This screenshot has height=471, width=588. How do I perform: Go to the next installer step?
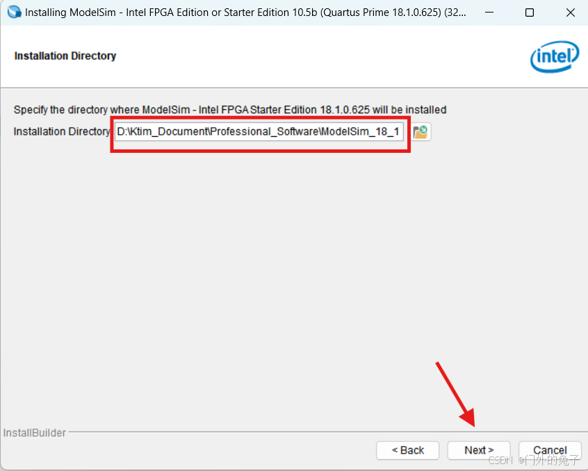click(x=478, y=450)
